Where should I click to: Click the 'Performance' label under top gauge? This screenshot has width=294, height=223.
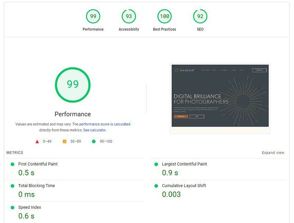(93, 29)
